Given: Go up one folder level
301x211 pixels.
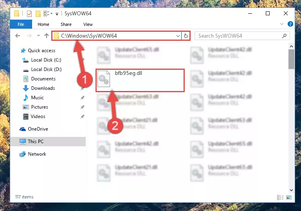Looking at the screenshot, I should 47,36.
